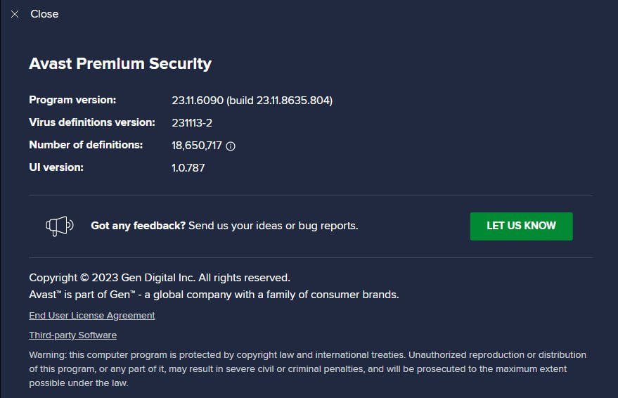
Task: Select the definitions count 18,650,717
Action: pyautogui.click(x=197, y=146)
